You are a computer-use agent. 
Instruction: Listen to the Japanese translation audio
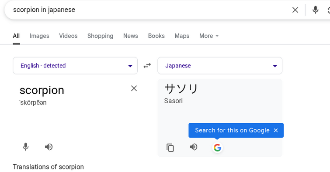click(x=194, y=147)
